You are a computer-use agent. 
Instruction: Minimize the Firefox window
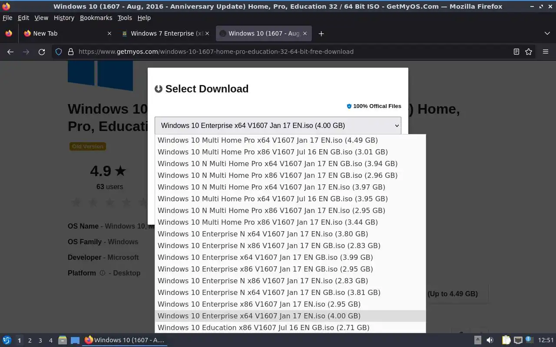point(533,7)
